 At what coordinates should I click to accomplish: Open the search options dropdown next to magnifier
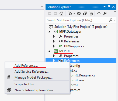114,20
